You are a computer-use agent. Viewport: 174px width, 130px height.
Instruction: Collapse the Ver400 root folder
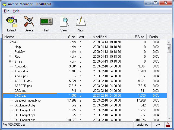pyautogui.click(x=5, y=42)
